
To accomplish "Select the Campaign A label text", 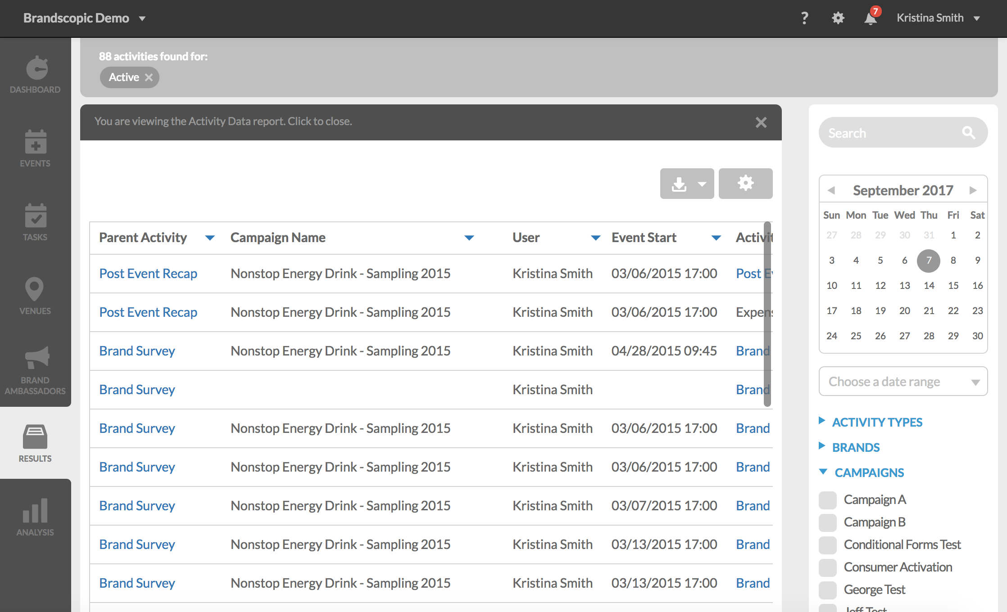I will [875, 500].
